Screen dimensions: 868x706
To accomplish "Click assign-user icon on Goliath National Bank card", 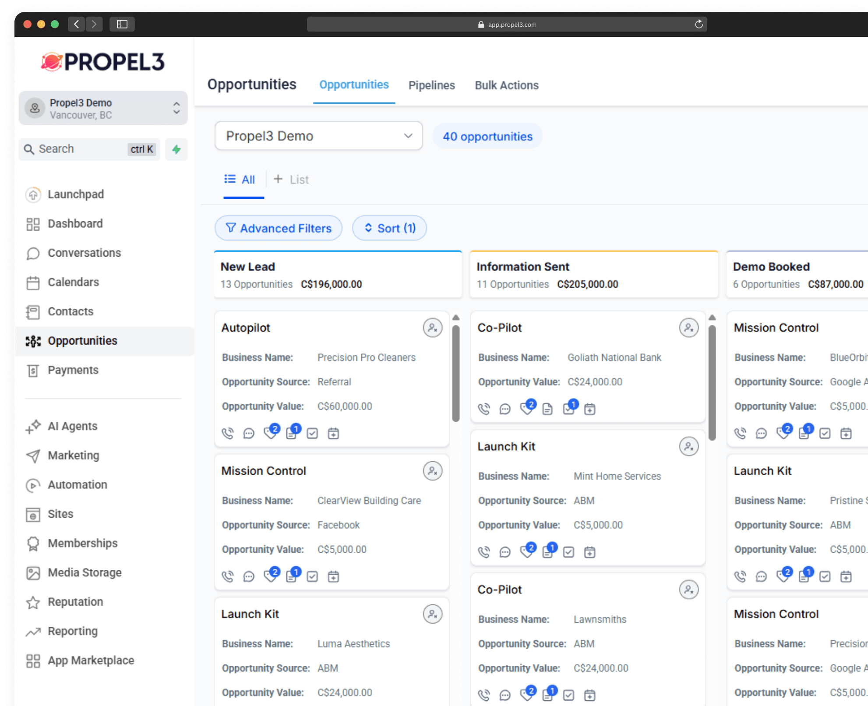I will (x=688, y=328).
